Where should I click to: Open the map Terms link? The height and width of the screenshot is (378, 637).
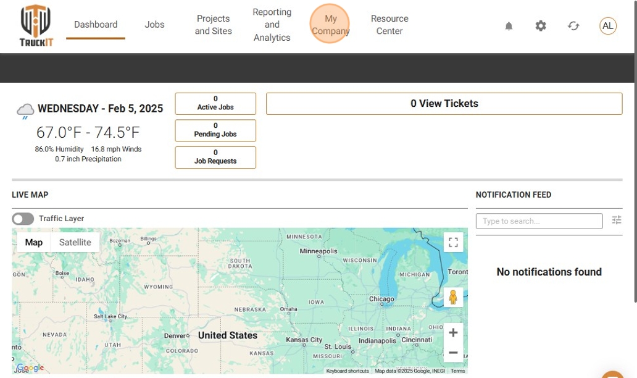click(x=457, y=371)
